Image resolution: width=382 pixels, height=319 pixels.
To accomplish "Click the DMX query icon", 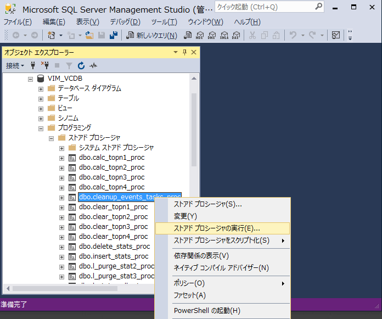I will pyautogui.click(x=212, y=35).
